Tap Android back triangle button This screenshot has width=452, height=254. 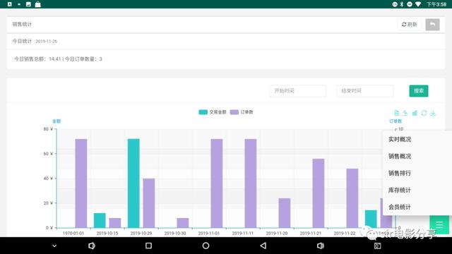point(263,246)
